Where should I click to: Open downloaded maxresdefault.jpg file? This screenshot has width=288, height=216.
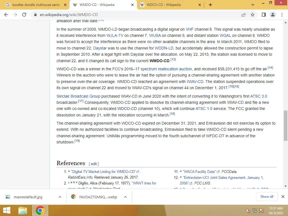pos(28,197)
